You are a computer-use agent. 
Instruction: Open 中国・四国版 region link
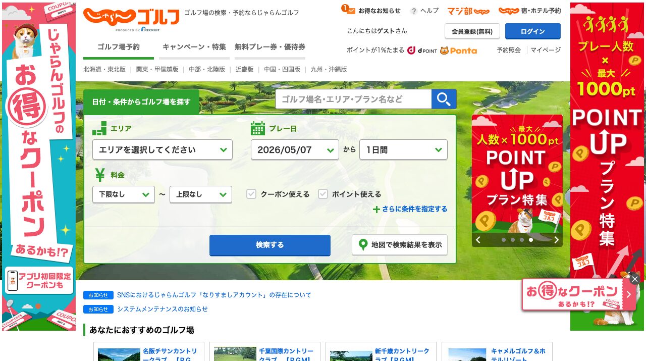point(282,70)
